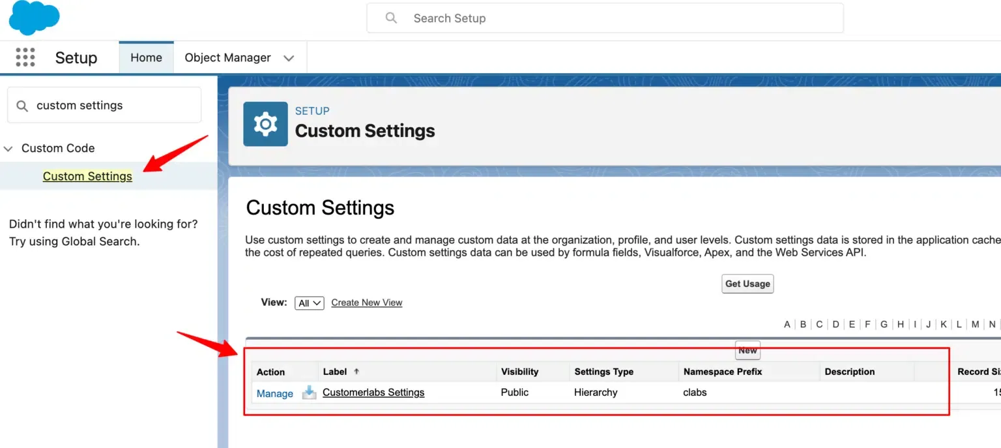Filter the list by letter B
This screenshot has height=448, width=1001.
804,324
